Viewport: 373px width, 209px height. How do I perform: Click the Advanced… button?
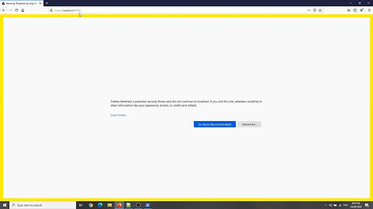(x=249, y=124)
